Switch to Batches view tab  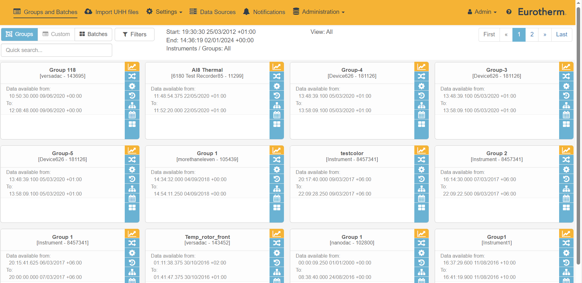tap(93, 34)
